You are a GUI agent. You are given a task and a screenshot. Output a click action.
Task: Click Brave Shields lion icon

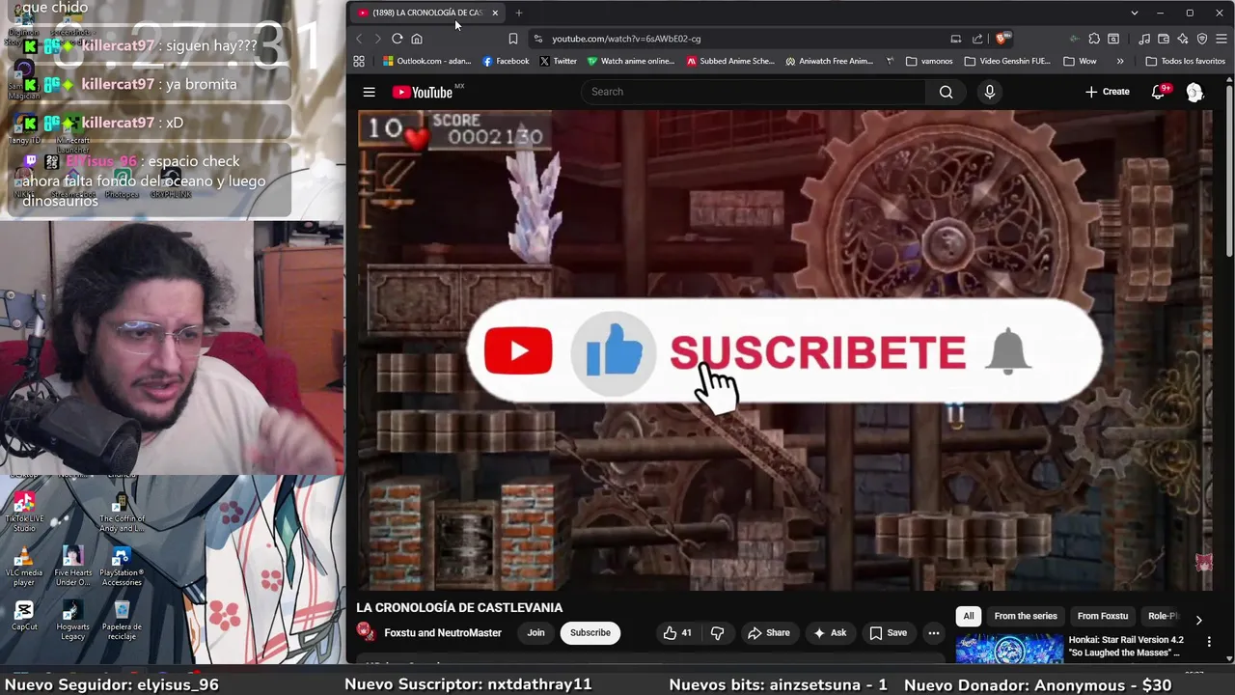pyautogui.click(x=1002, y=39)
